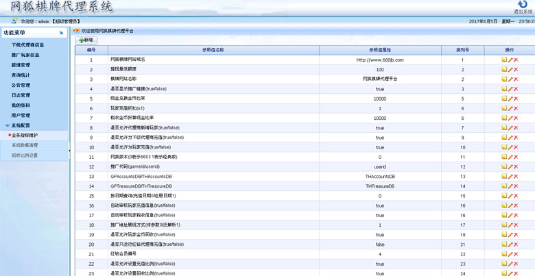535x276 pixels.
Task: Delete row 13 using the red X icon
Action: 516,177
